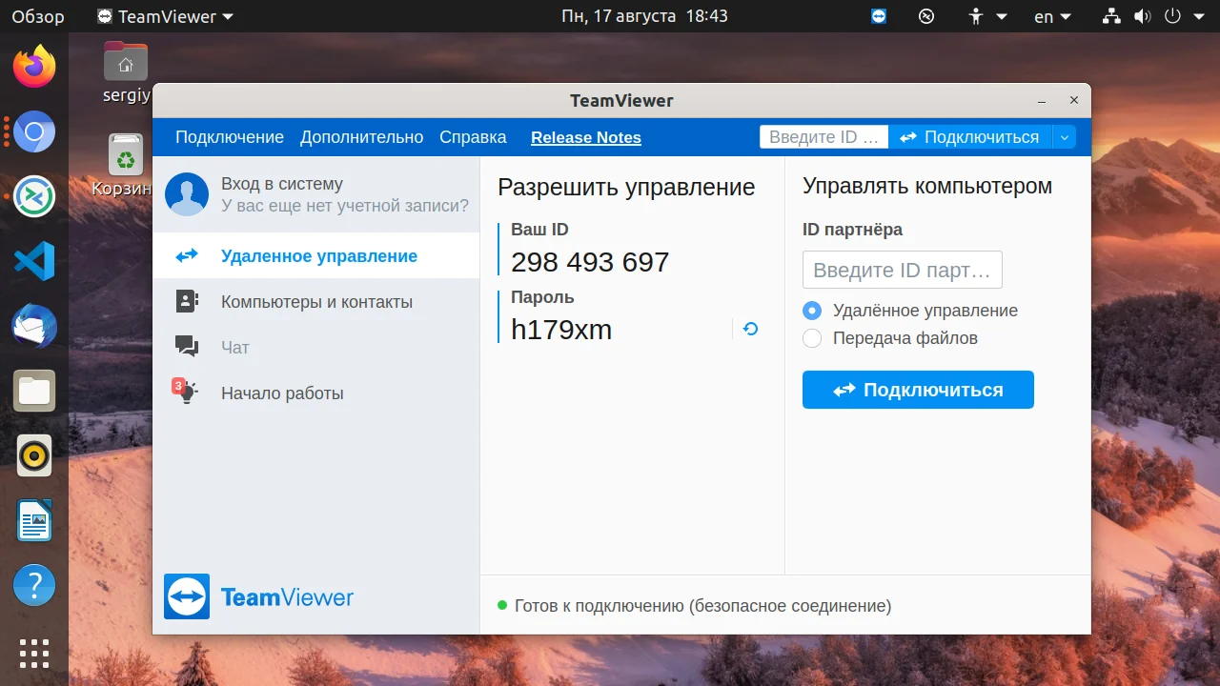This screenshot has width=1220, height=686.
Task: Click the TeamViewer tray icon in top bar
Action: click(x=879, y=16)
